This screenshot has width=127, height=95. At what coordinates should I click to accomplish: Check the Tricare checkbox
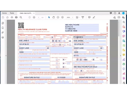(34, 37)
